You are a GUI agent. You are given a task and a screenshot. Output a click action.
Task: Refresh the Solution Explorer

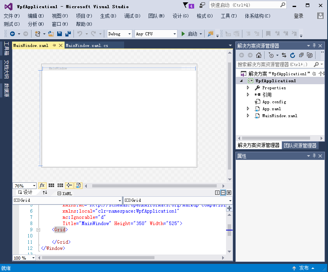(x=293, y=55)
